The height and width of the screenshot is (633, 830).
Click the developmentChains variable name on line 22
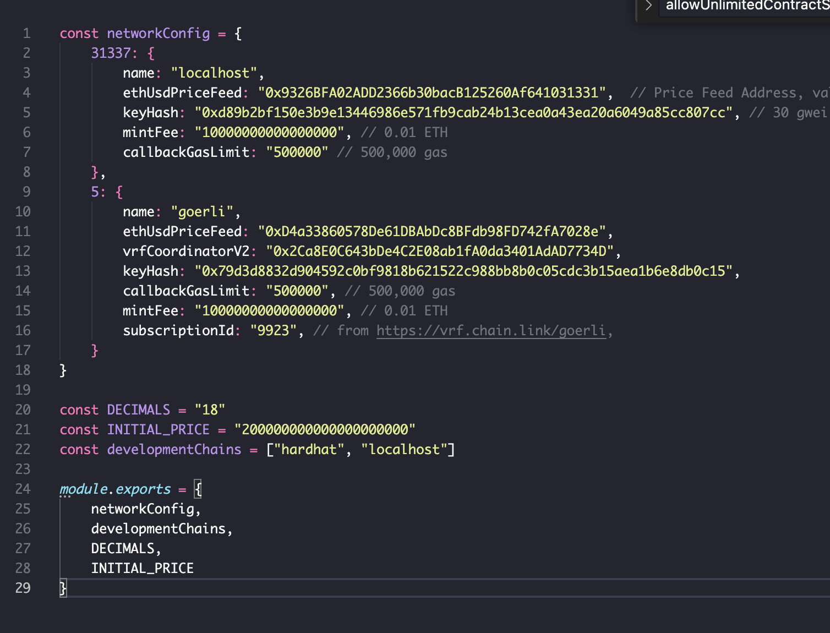coord(174,450)
